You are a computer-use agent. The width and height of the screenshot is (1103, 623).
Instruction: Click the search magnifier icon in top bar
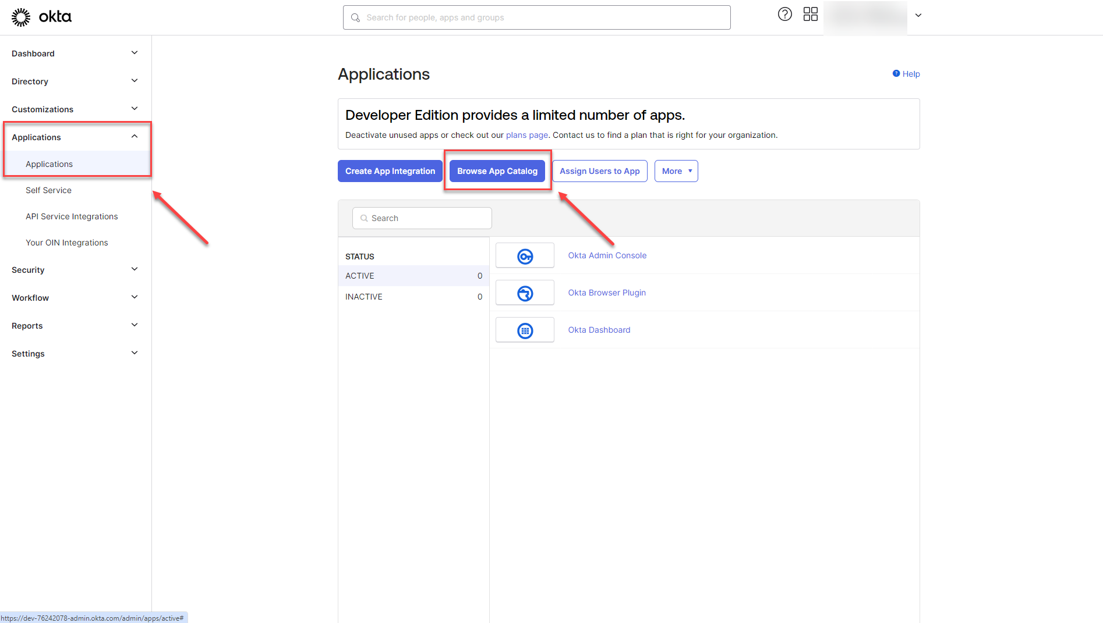(355, 18)
